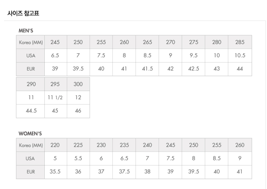
Task: Click the EUR 44.5 cell
Action: (31, 111)
